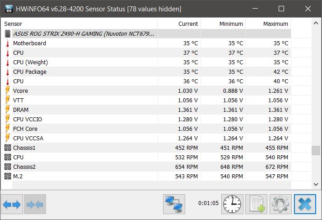Image resolution: width=322 pixels, height=220 pixels.
Task: Open the network monitors remote sensor button
Action: pyautogui.click(x=174, y=204)
